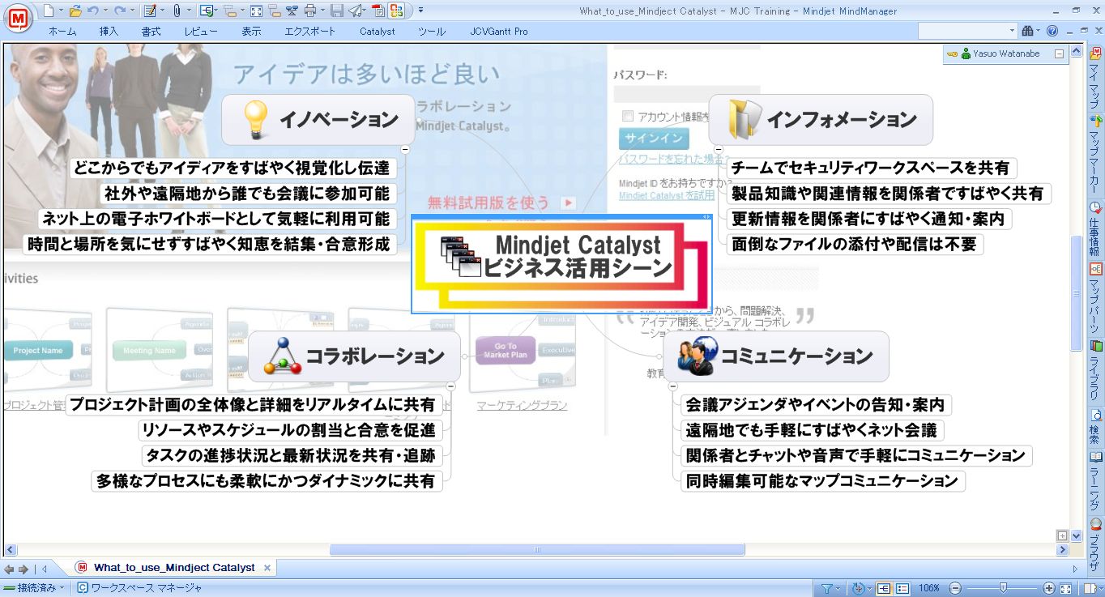This screenshot has height=597, width=1105.
Task: Collapse the コミュニケーション topic branch
Action: (673, 386)
